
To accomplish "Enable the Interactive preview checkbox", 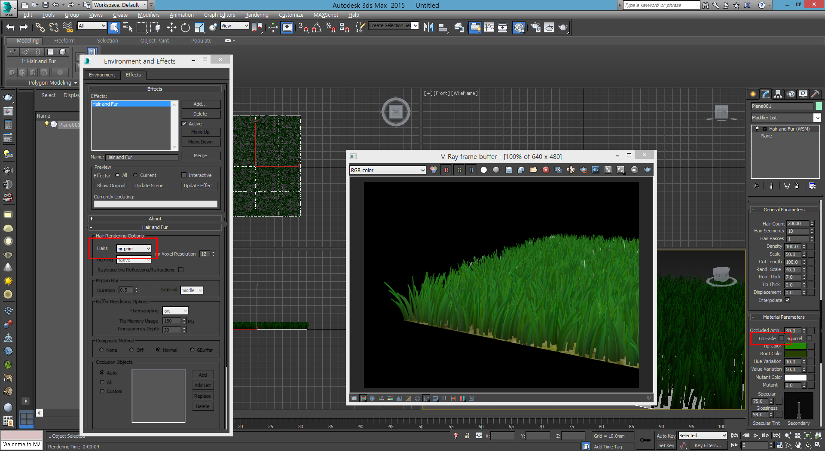I will coord(184,175).
